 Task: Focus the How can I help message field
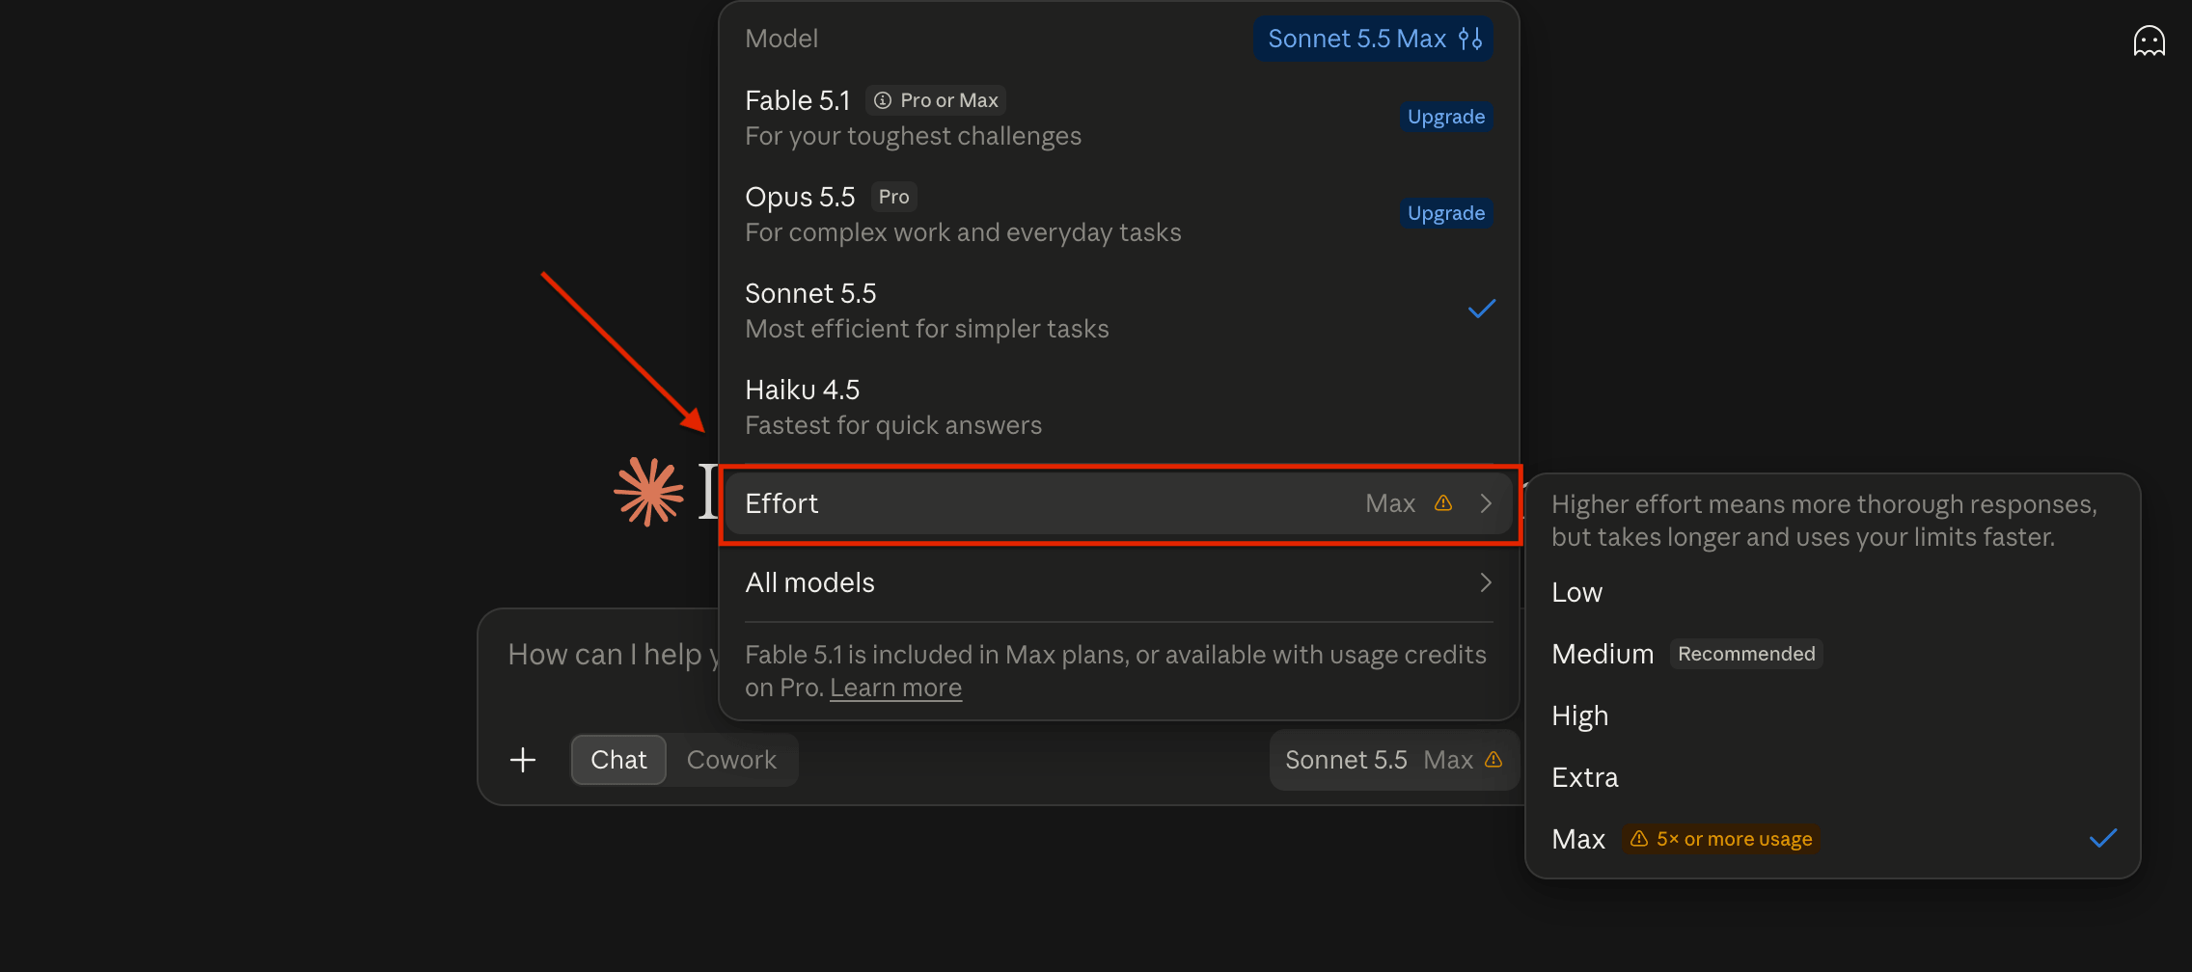[x=614, y=655]
